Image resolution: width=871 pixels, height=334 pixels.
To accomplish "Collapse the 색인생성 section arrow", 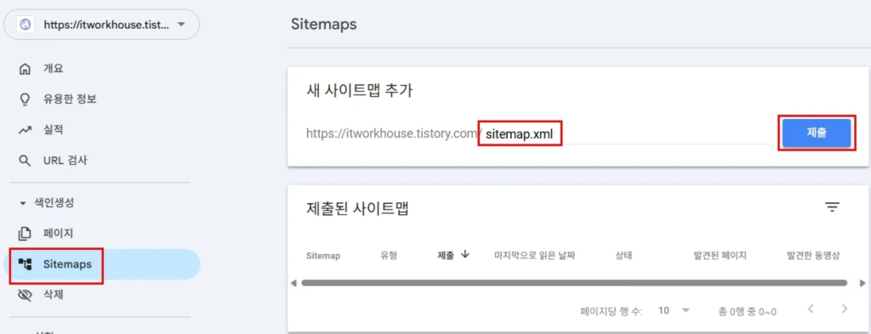I will (x=23, y=204).
